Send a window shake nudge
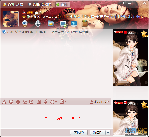This screenshot has height=137, width=149. [x=25, y=102]
